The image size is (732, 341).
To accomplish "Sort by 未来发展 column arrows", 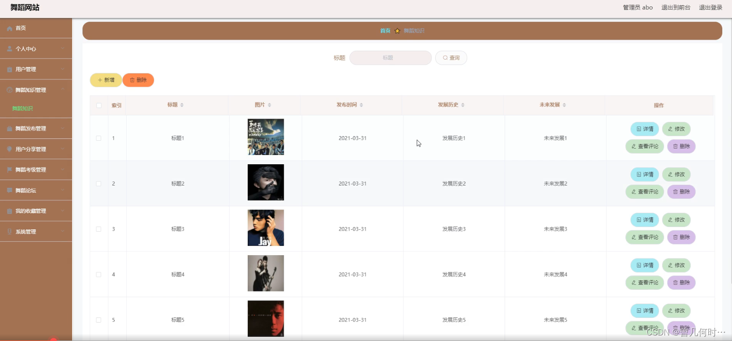I will (564, 105).
